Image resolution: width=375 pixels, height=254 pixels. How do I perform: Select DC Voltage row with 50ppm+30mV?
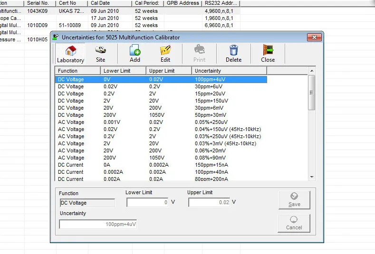[161, 115]
